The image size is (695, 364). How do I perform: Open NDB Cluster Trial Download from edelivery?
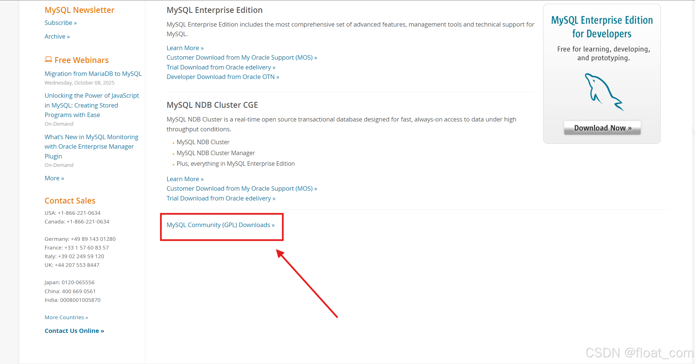[x=221, y=198]
